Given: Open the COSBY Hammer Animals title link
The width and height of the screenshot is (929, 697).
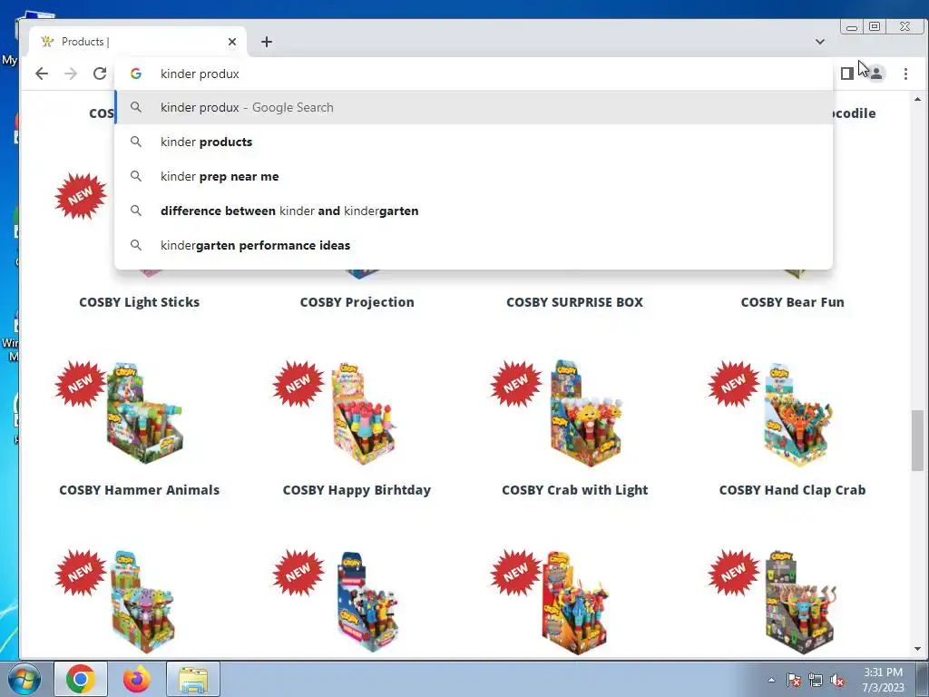Looking at the screenshot, I should [139, 489].
